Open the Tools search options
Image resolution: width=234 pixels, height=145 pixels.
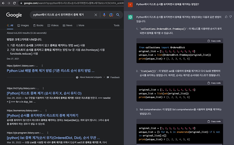pyautogui.click(x=116, y=26)
